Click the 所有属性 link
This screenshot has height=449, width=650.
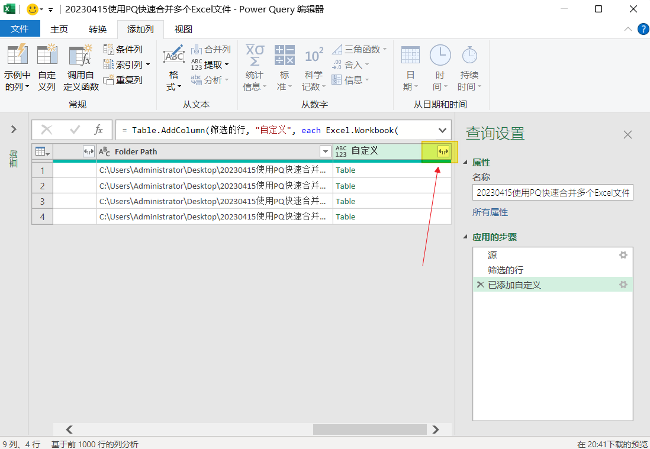[490, 212]
